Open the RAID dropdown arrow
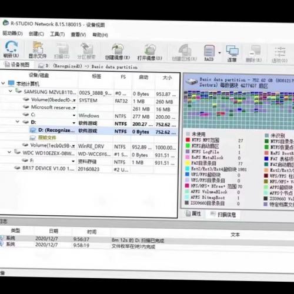The height and width of the screenshot is (294, 294). [219, 53]
